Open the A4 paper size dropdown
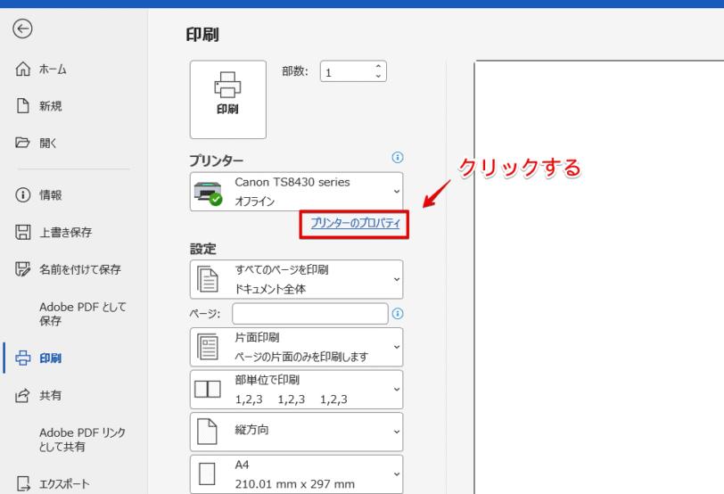This screenshot has height=494, width=724. click(x=296, y=474)
